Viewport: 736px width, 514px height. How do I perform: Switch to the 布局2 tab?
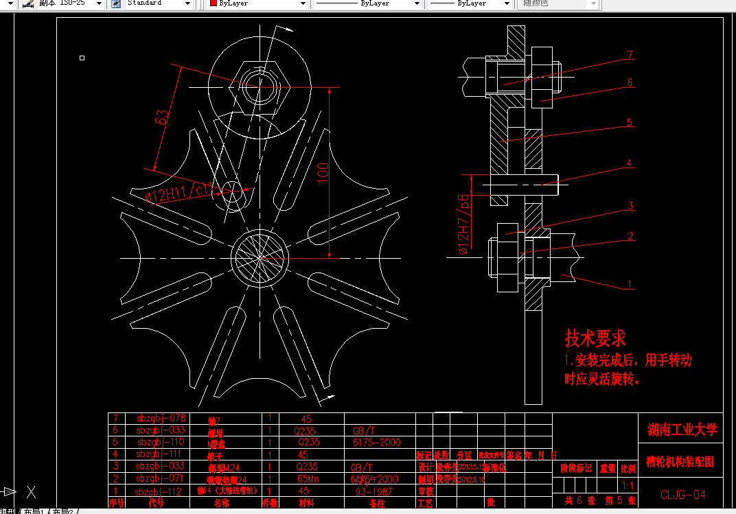click(63, 511)
